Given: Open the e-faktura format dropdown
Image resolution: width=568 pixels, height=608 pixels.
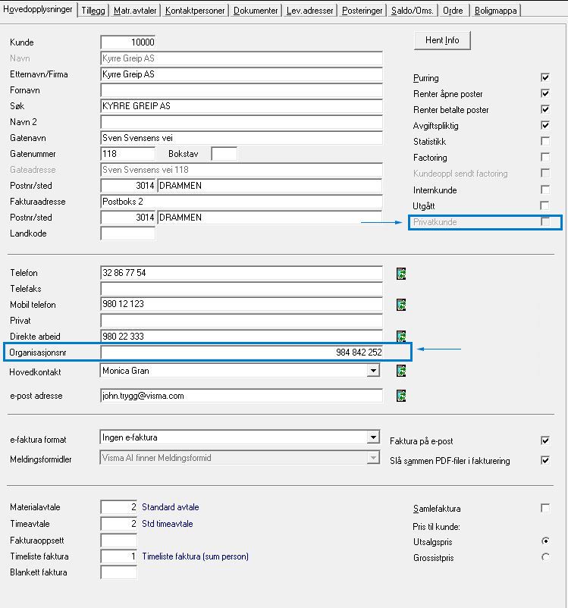Looking at the screenshot, I should [372, 437].
